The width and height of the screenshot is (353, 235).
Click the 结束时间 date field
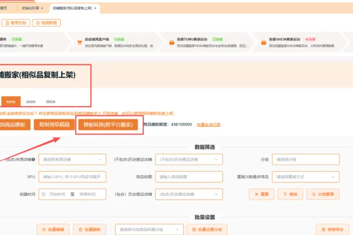click(x=88, y=194)
